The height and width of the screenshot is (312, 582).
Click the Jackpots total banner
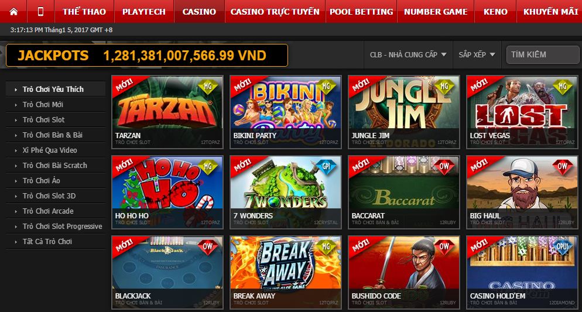pos(147,56)
